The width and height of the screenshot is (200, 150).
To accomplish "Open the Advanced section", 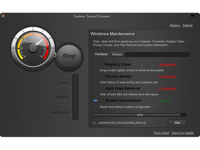I will click(61, 112).
